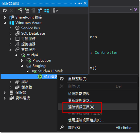Collapse the Staging node

click(22, 66)
